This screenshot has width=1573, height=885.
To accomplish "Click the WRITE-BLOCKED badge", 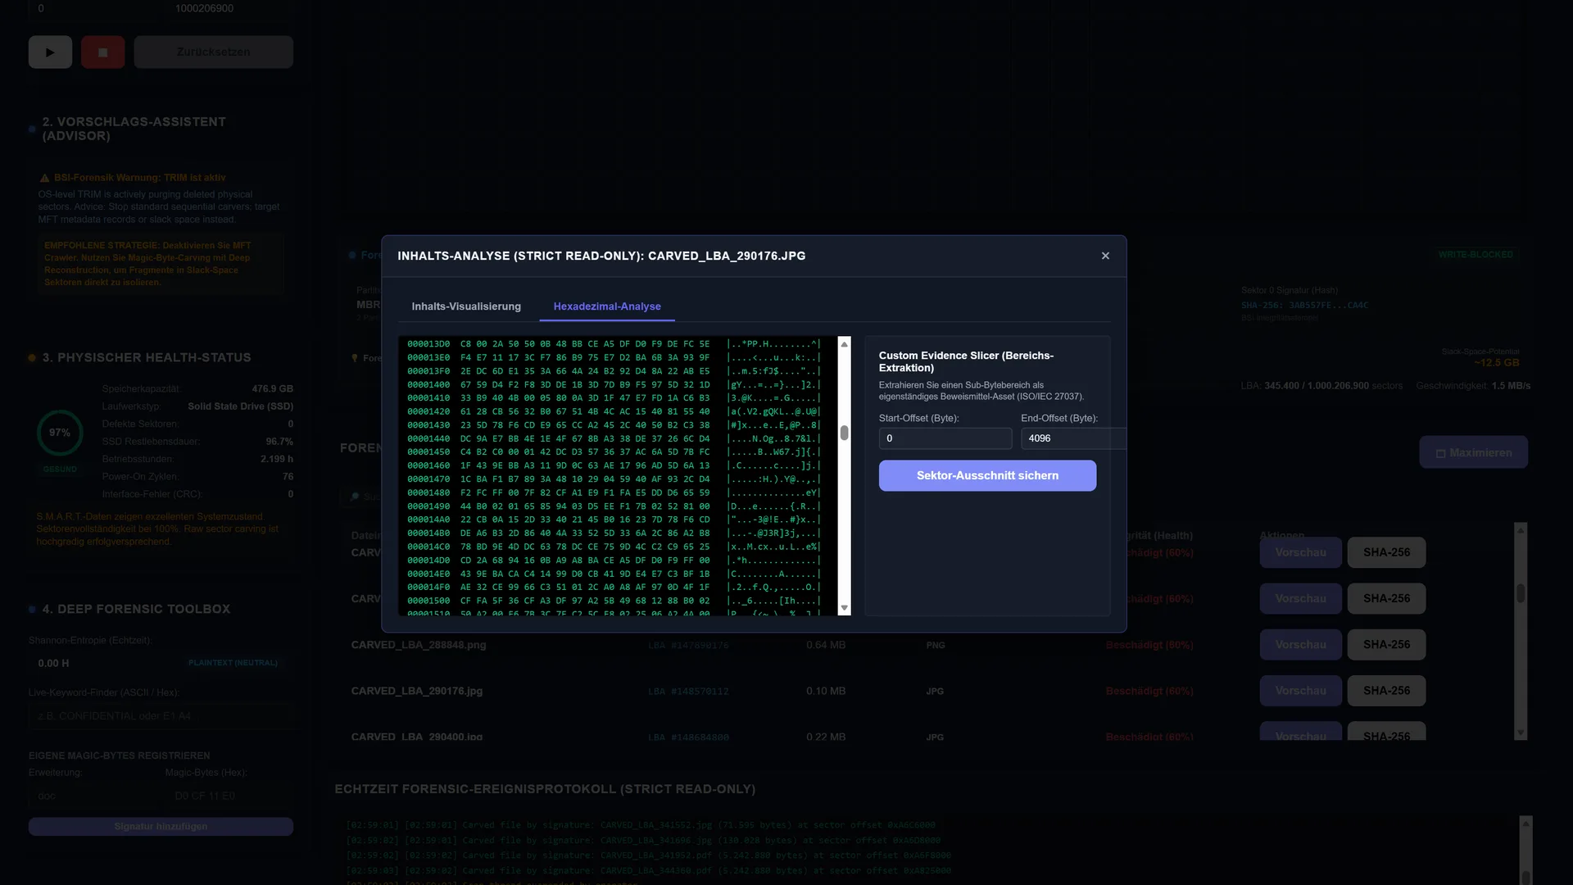I will click(1476, 255).
